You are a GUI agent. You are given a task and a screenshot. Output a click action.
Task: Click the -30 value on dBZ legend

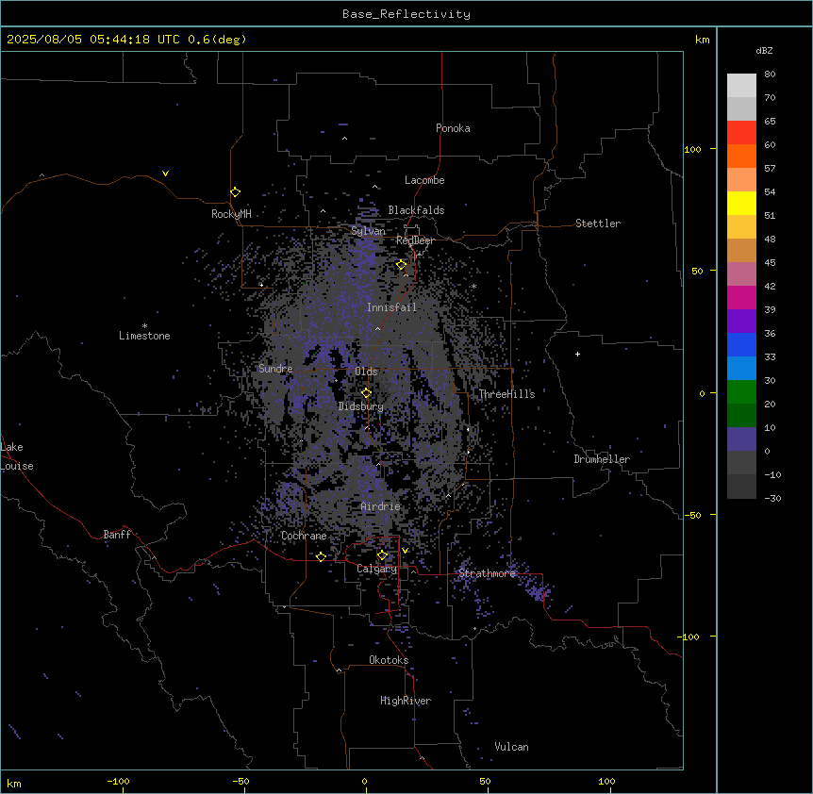click(x=772, y=499)
